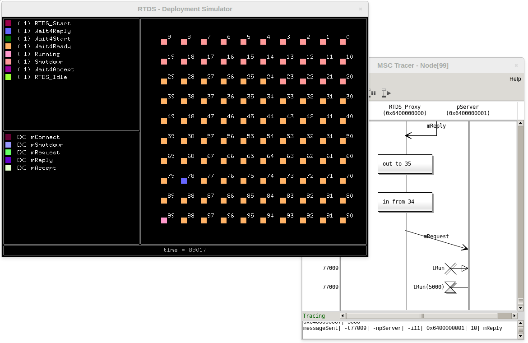The width and height of the screenshot is (528, 343).
Task: Open the Help menu in MSC Tracer
Action: pos(515,79)
